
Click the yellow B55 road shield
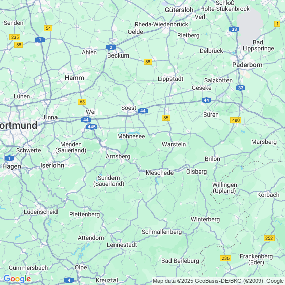166,118
